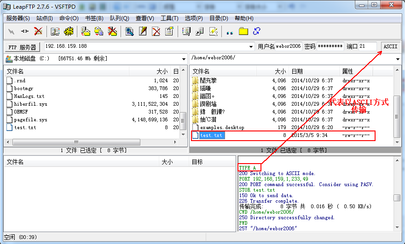The height and width of the screenshot is (244, 405).
Task: Click the yellow gear preferences icon
Action: (69, 31)
